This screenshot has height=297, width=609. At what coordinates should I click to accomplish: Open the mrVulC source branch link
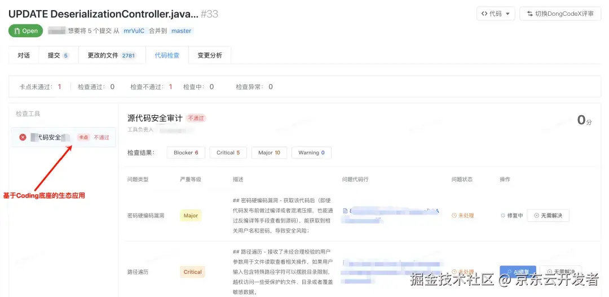pyautogui.click(x=134, y=30)
